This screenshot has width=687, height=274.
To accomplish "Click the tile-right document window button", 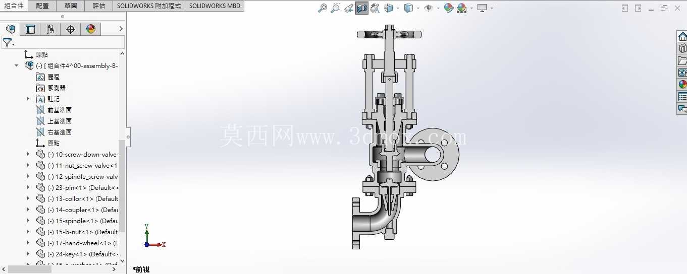I will coord(638,8).
